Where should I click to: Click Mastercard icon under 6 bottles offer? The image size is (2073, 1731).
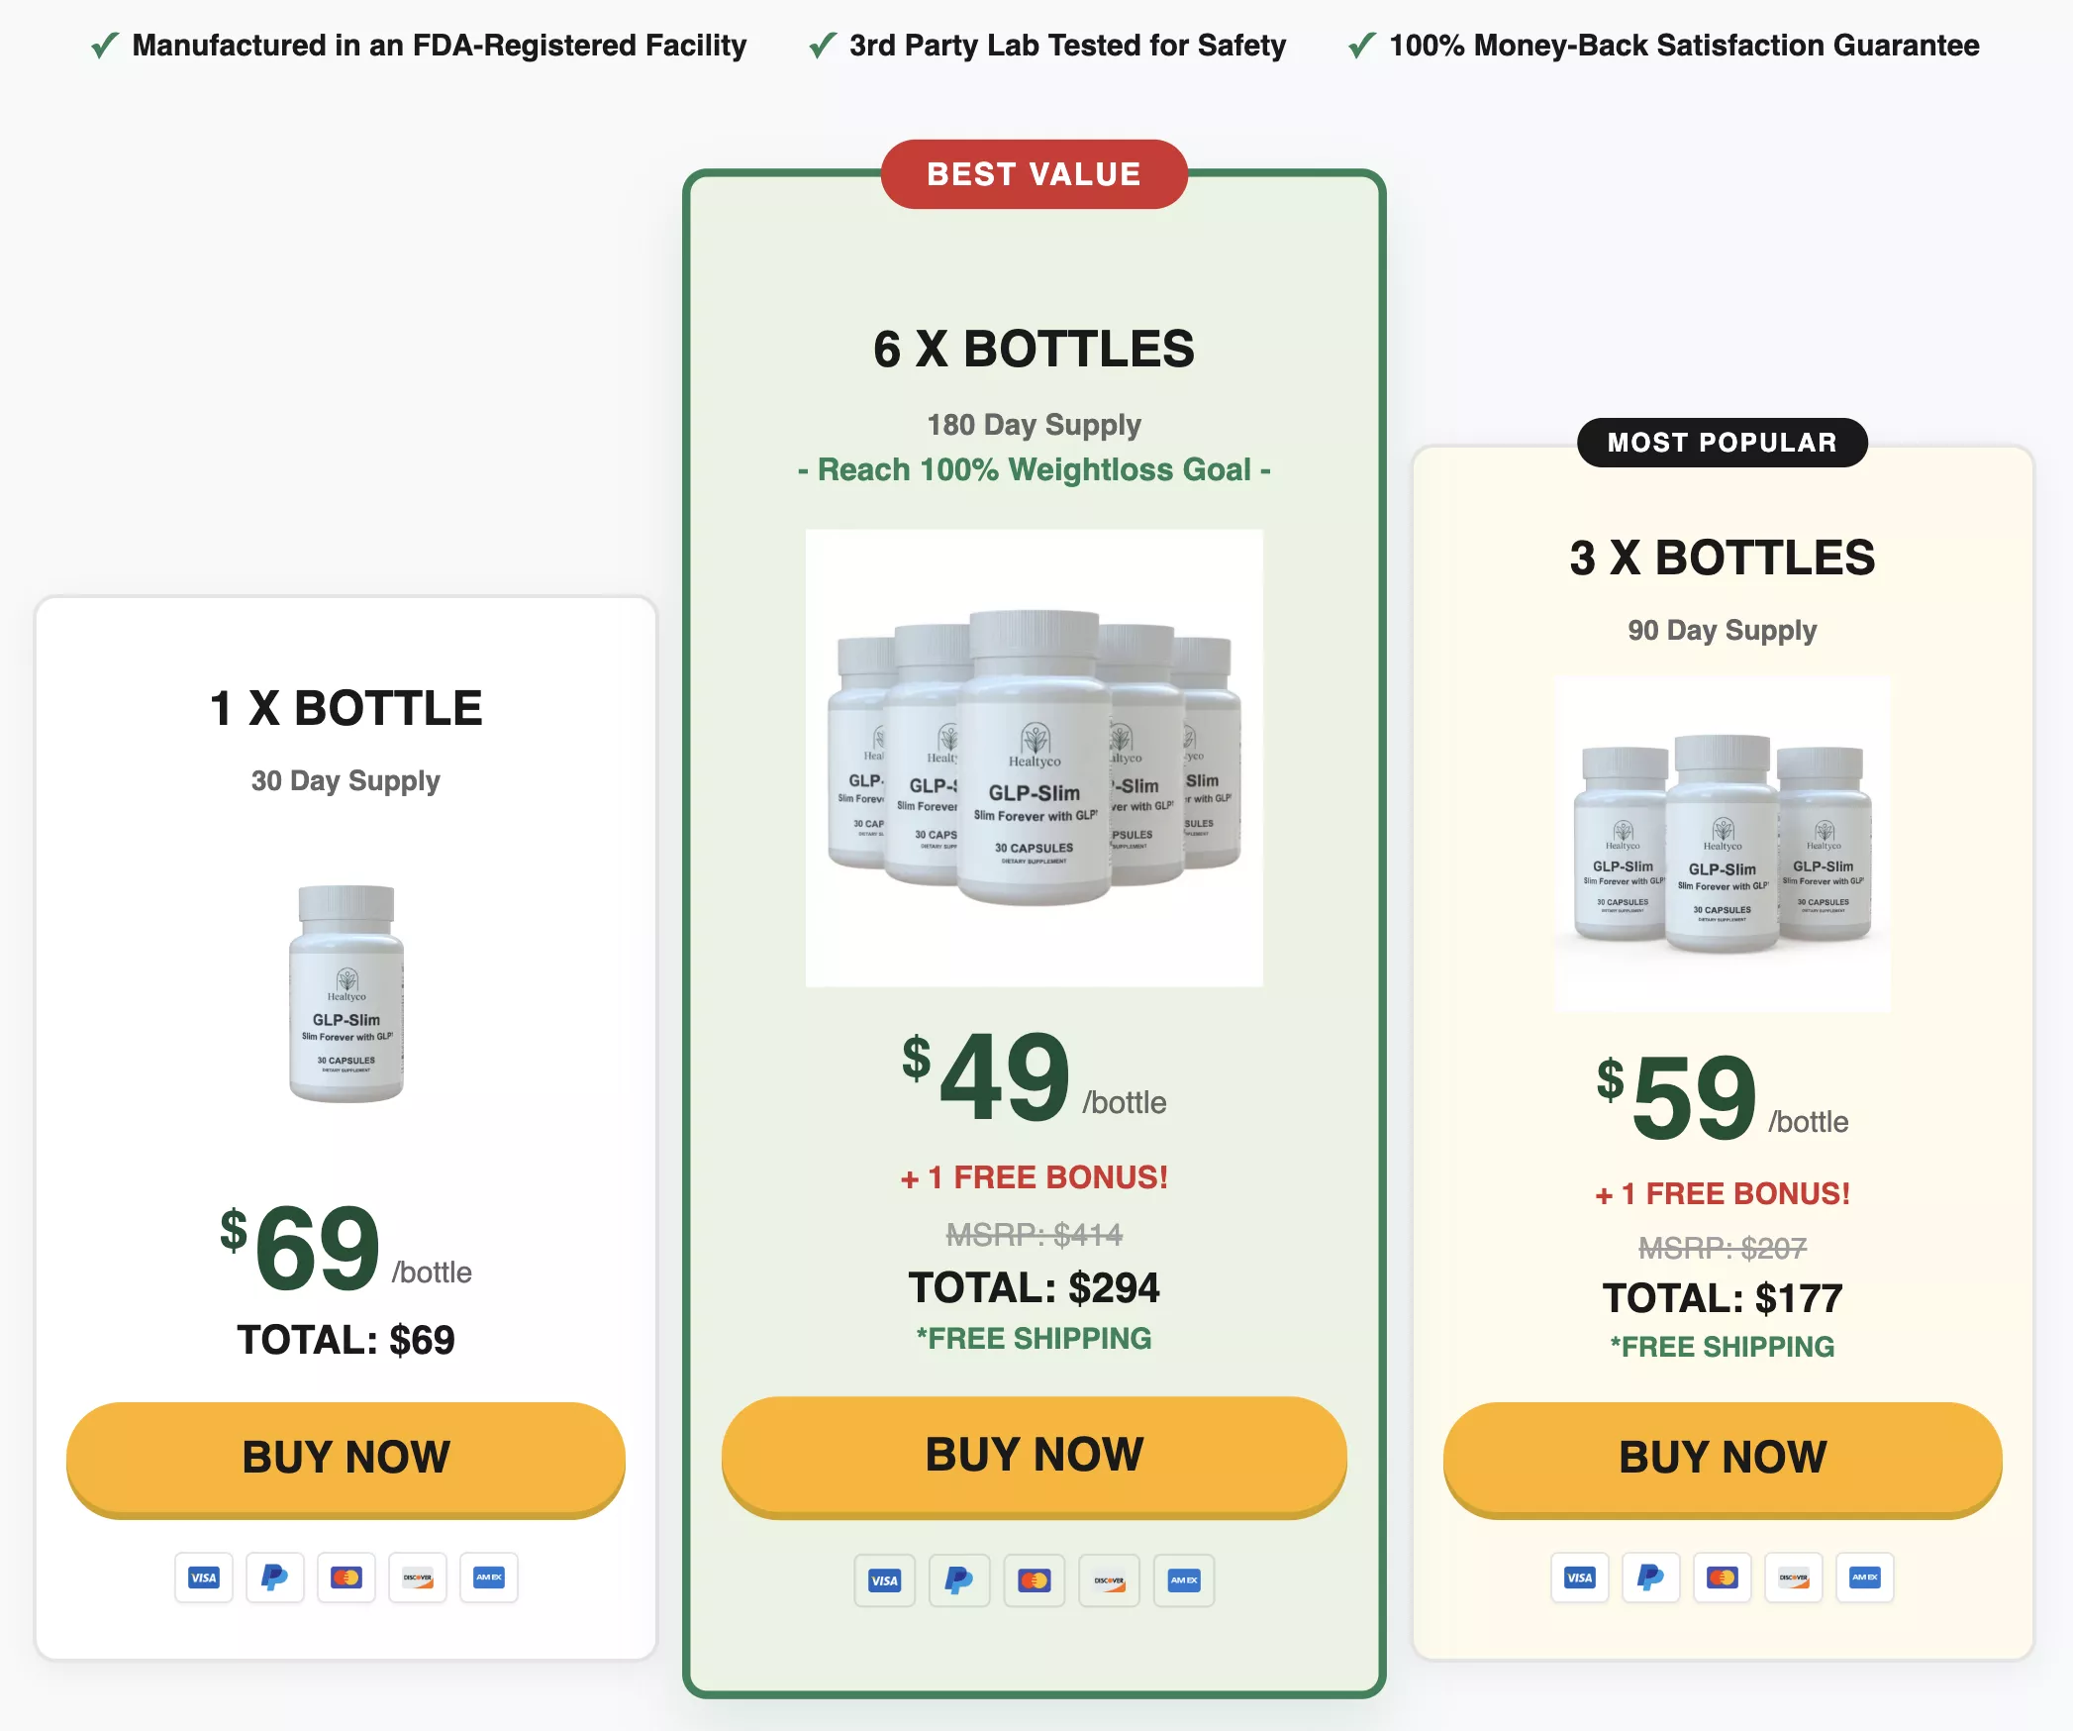click(1034, 1580)
